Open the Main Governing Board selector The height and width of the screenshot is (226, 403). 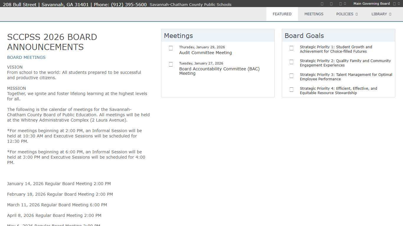[371, 4]
